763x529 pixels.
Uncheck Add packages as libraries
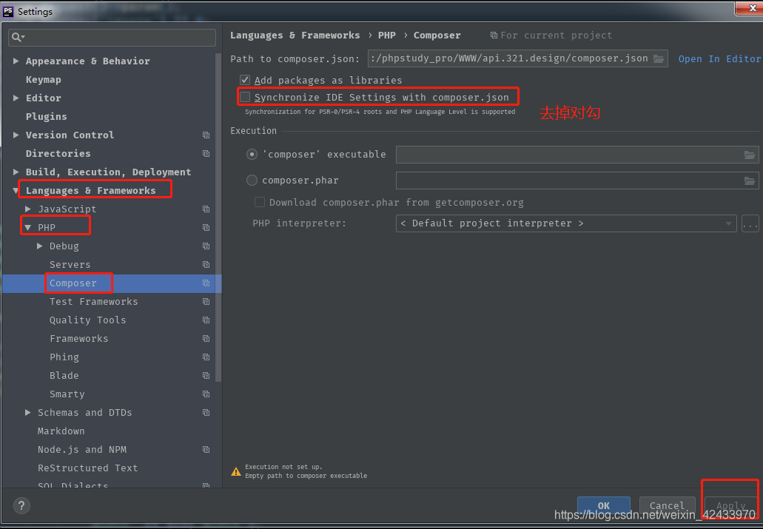tap(244, 80)
